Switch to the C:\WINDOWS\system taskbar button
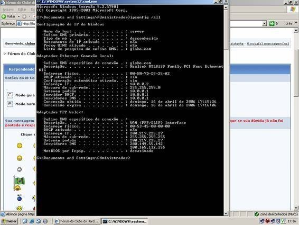 [x=125, y=221]
